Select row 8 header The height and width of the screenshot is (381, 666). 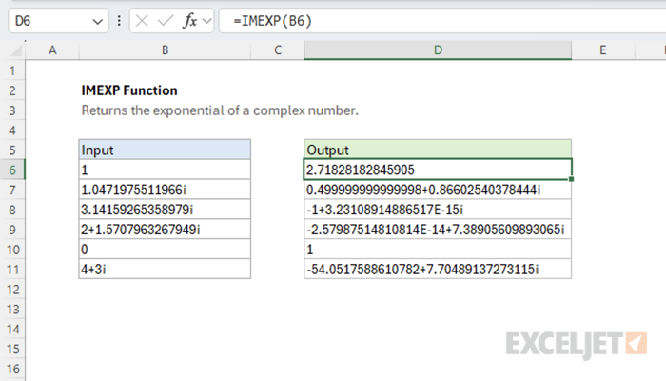pos(12,210)
